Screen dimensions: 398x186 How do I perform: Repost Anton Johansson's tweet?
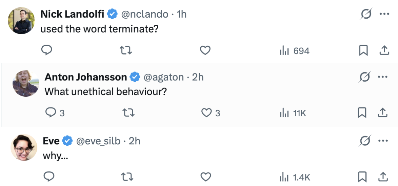[x=129, y=113]
